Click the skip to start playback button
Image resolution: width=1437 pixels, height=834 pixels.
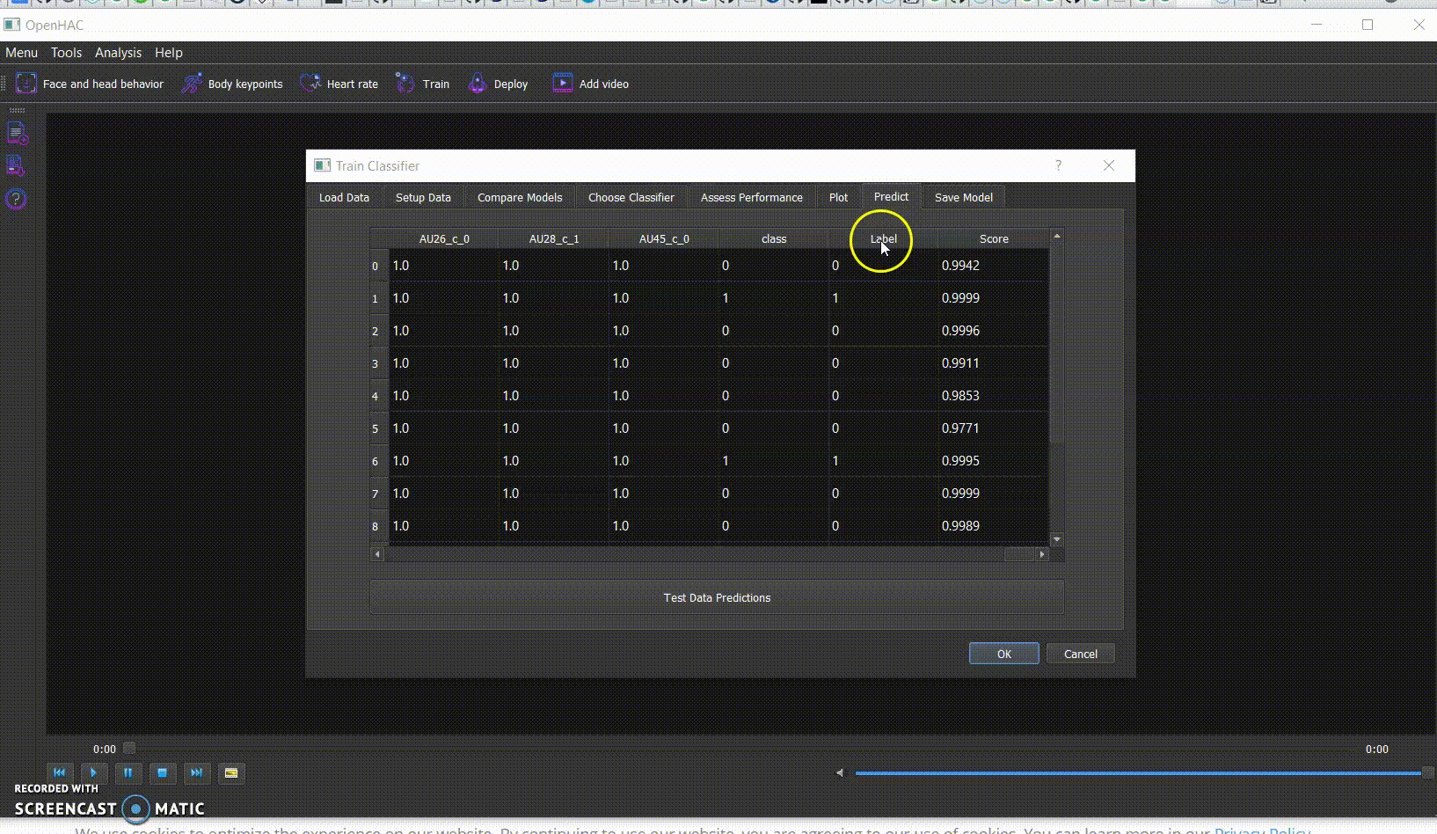[59, 772]
